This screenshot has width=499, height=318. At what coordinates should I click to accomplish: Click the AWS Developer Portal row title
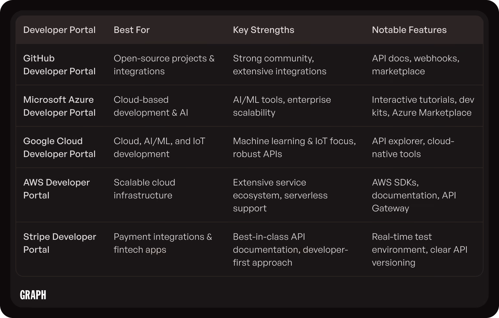(x=57, y=189)
